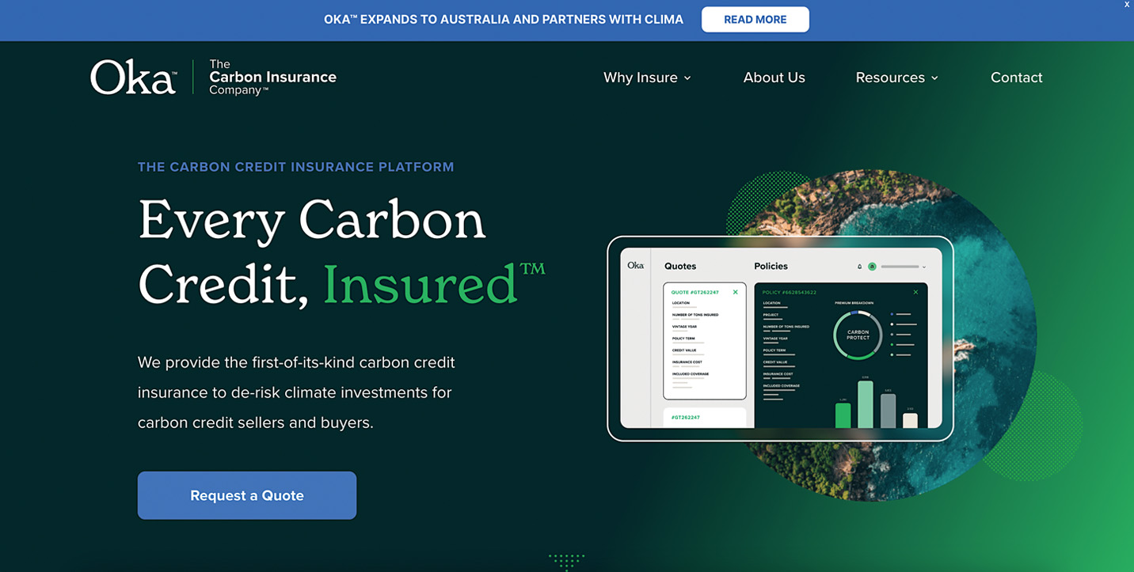Open the Contact page link

[x=1016, y=78]
